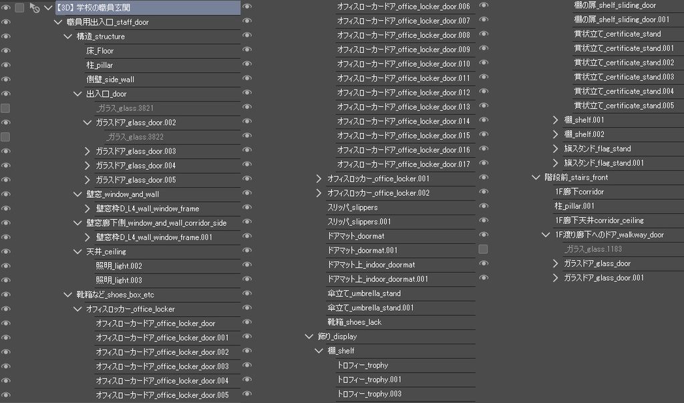The width and height of the screenshot is (684, 403).
Task: Hide the 床_Floor object
Action: tap(5, 51)
